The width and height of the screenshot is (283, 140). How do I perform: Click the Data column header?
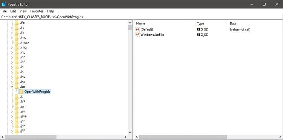click(x=255, y=24)
